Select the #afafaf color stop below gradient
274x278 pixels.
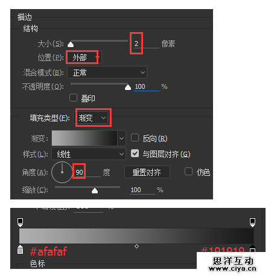[20, 250]
